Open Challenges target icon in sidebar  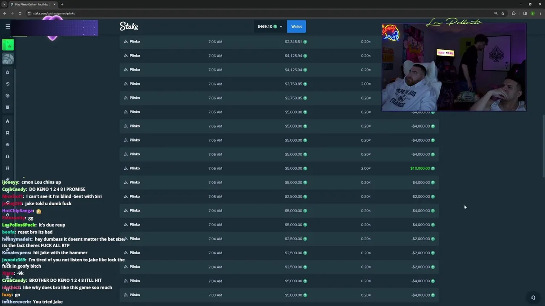[7, 96]
